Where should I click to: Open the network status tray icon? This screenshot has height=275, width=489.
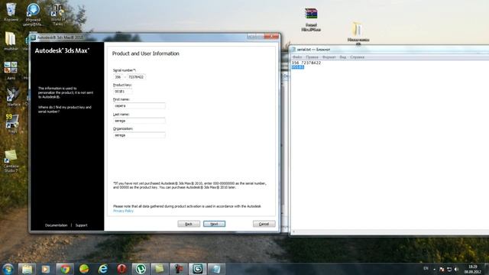coord(449,269)
